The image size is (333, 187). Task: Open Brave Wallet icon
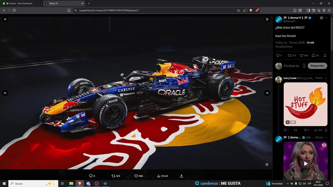click(x=313, y=10)
